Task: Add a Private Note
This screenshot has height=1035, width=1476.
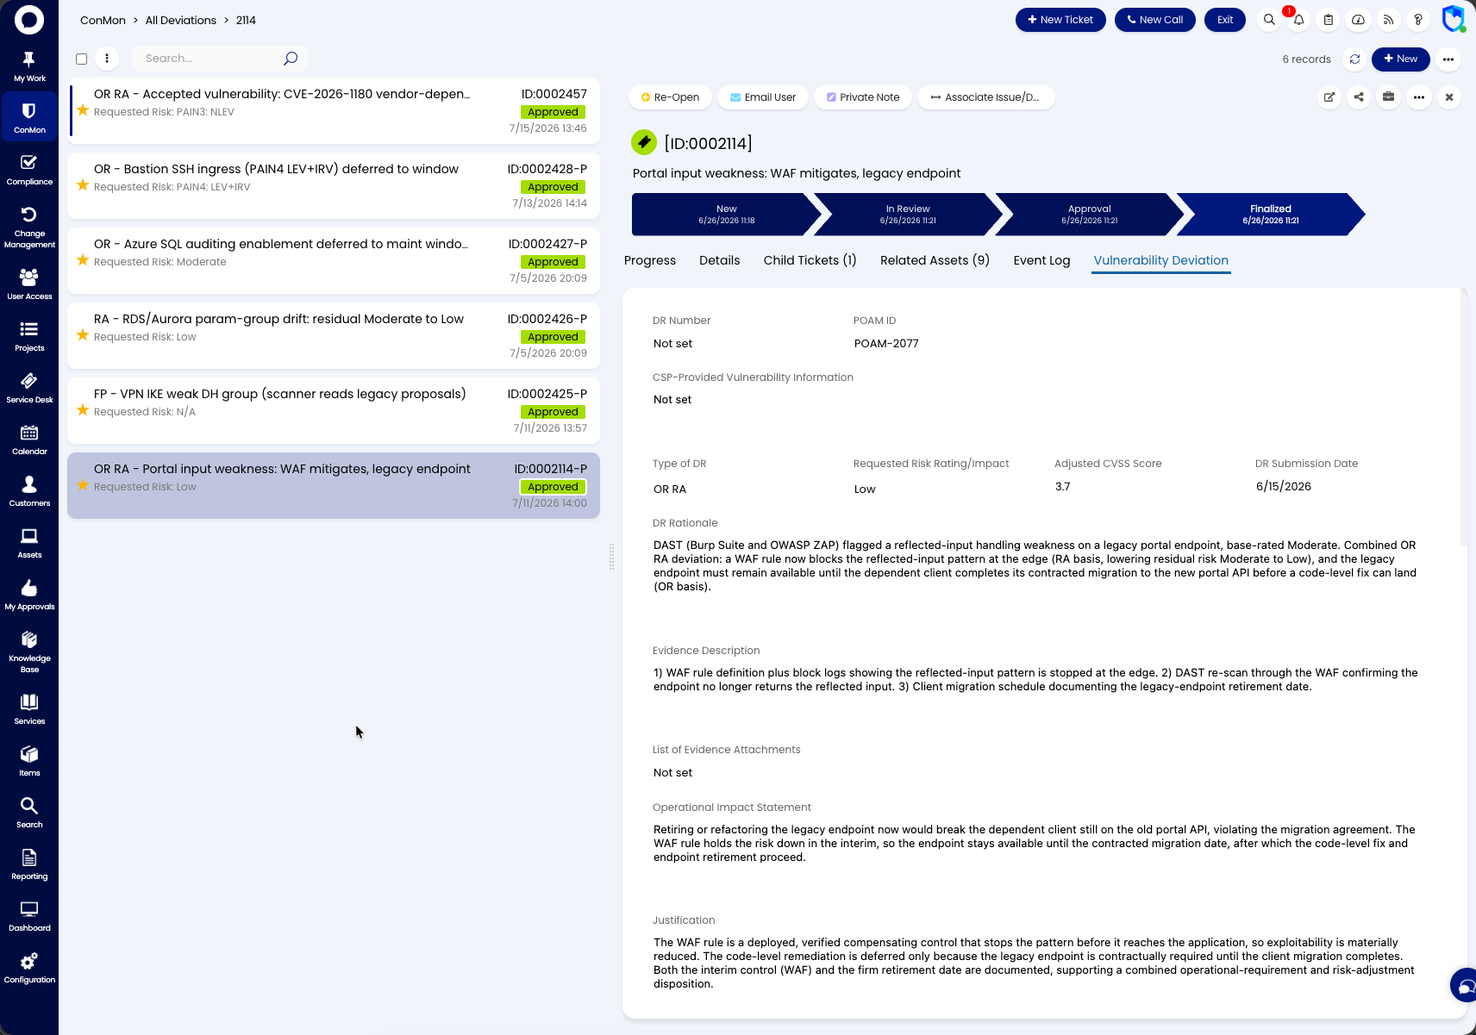Action: tap(863, 97)
